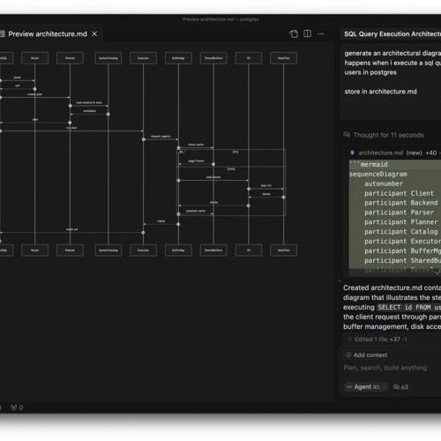Click the brain icon beside Thought for 11 seconds
Screen dimensions: 441x441
point(347,135)
